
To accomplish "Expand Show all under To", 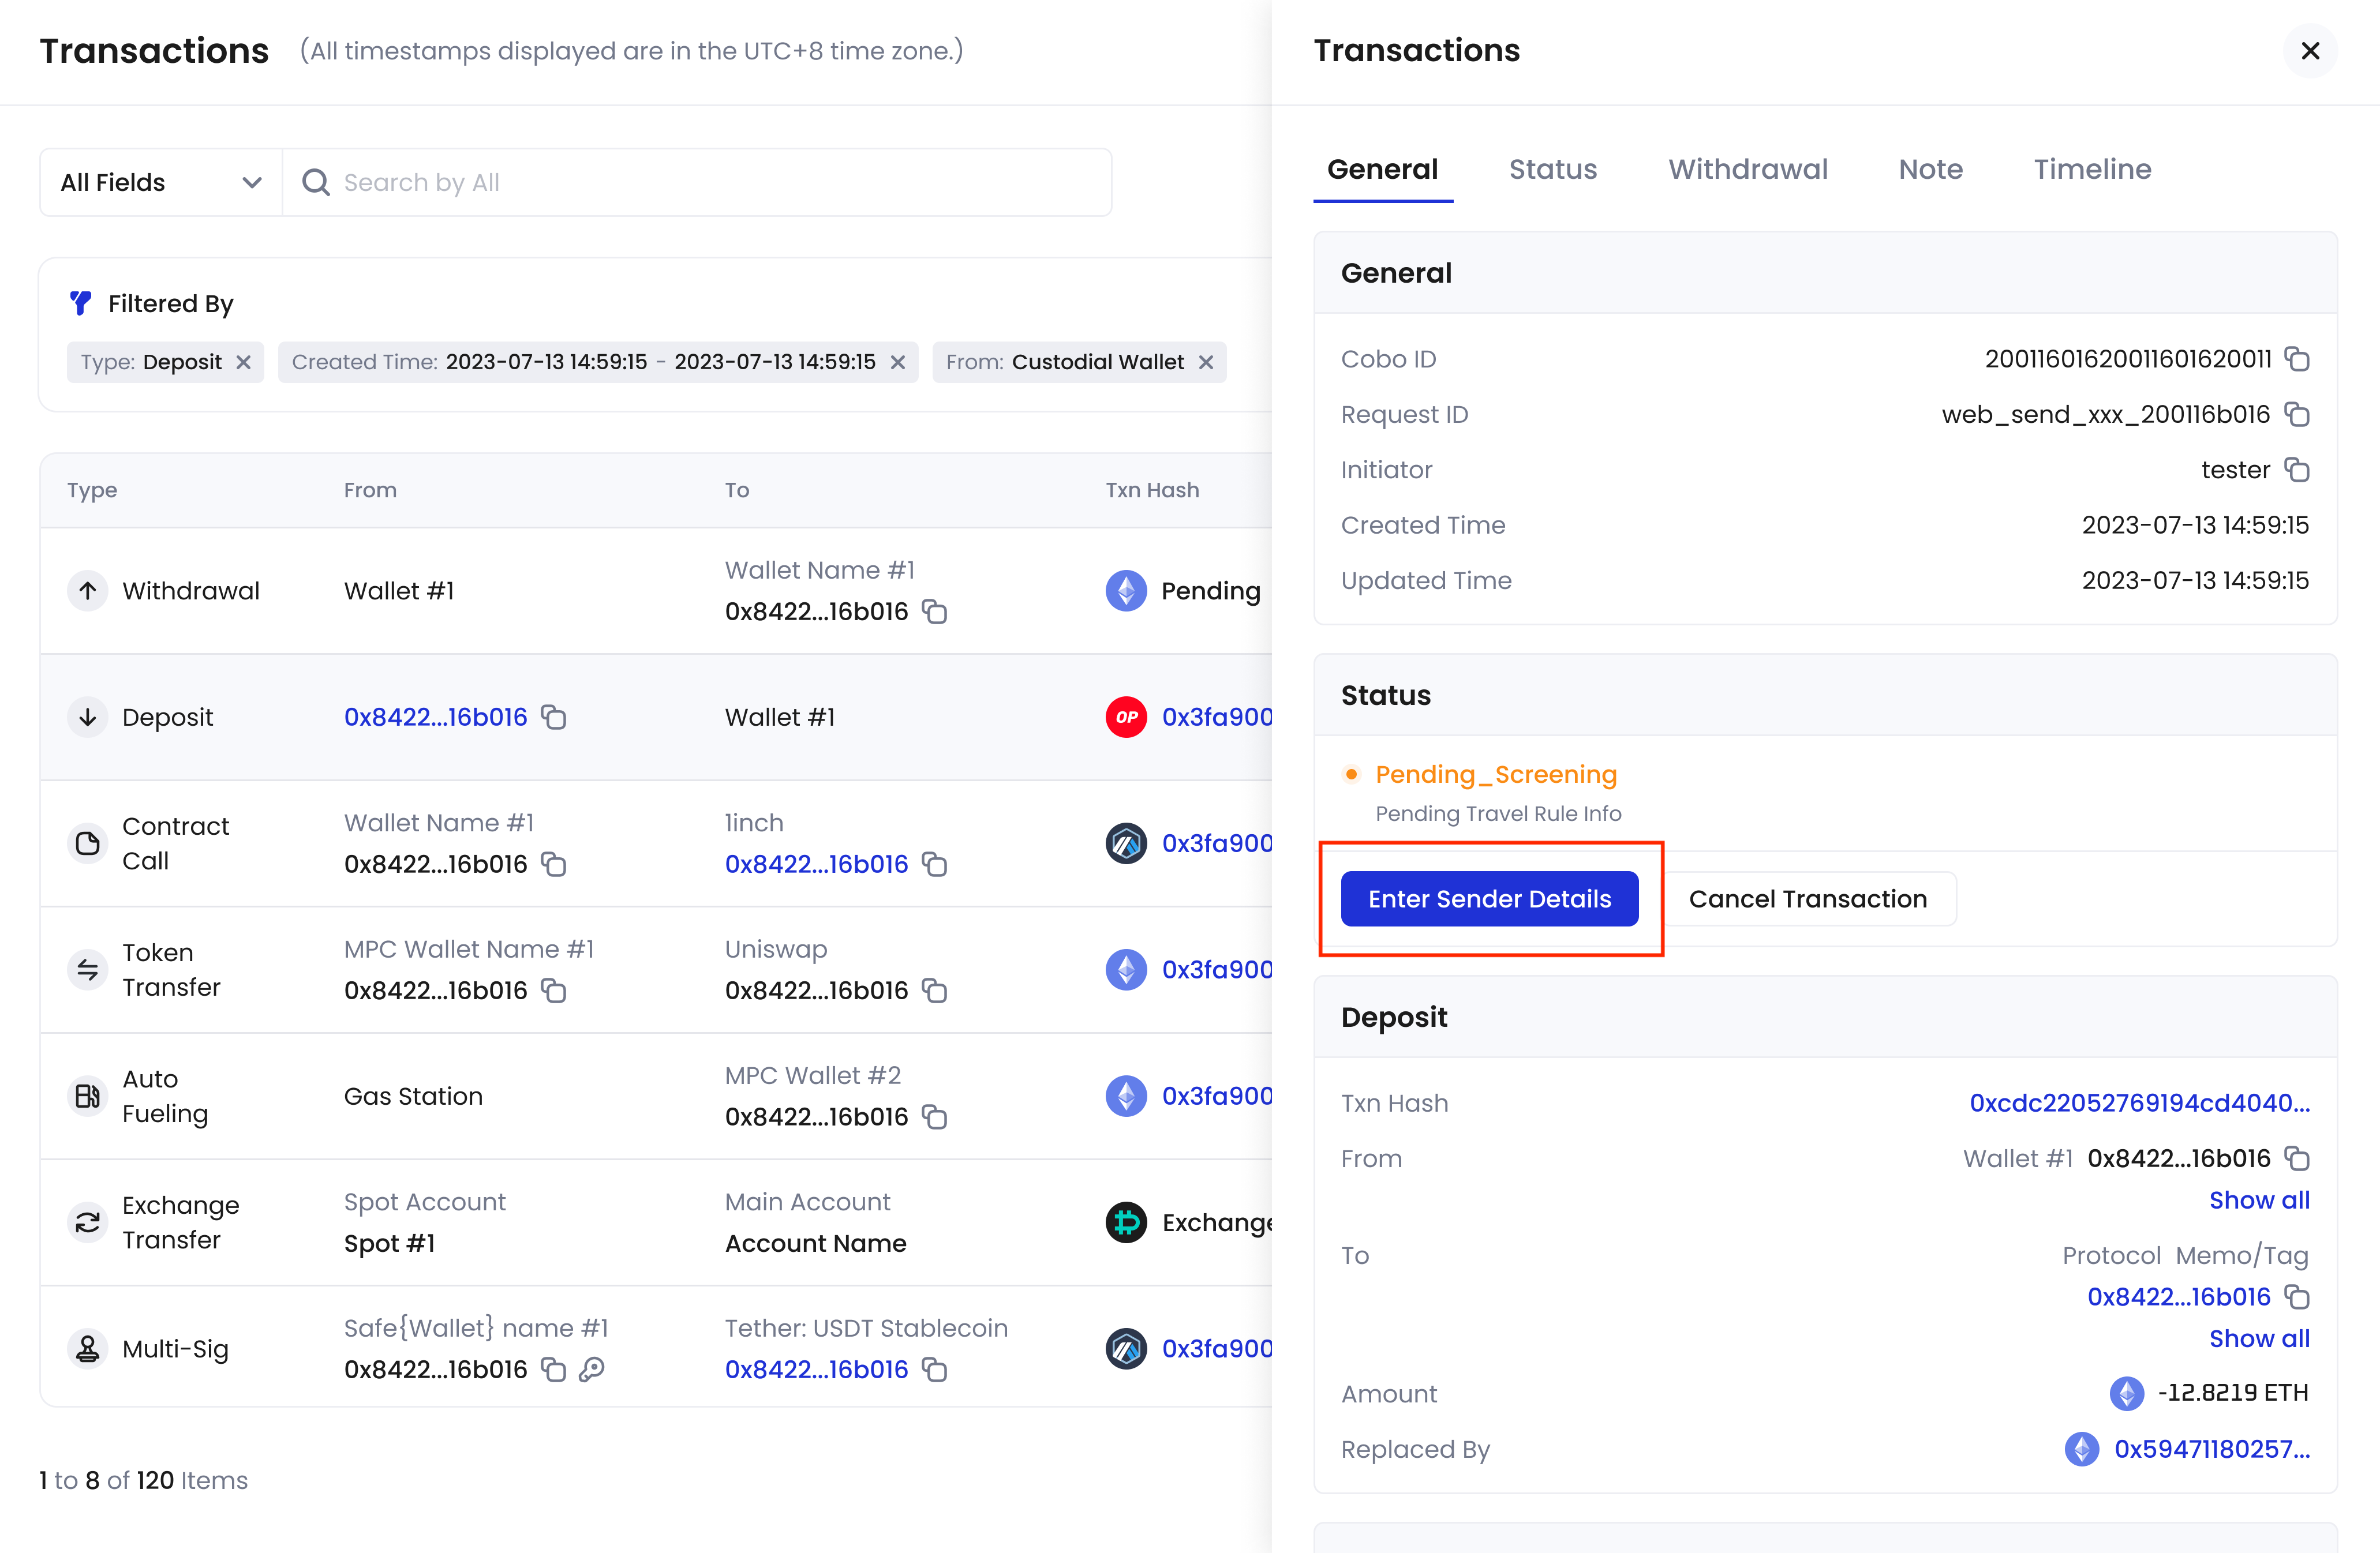I will tap(2258, 1338).
